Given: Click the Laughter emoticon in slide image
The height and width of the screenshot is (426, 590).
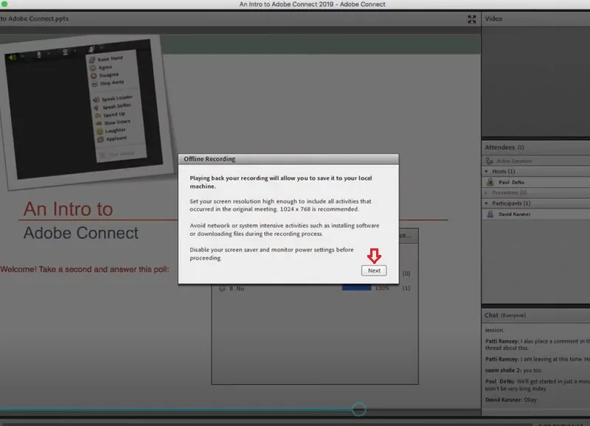Looking at the screenshot, I should [100, 131].
